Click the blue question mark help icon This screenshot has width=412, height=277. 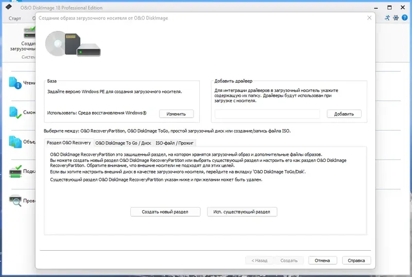(x=405, y=18)
